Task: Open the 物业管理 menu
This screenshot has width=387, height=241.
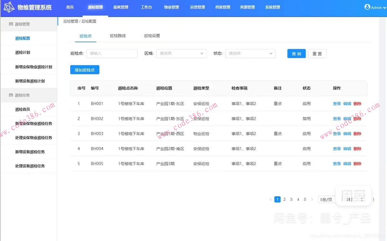Action: [171, 7]
